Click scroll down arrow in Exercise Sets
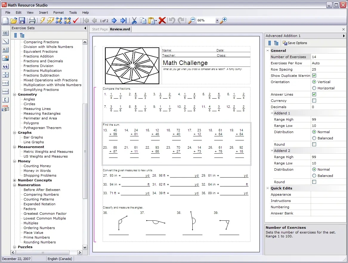The width and height of the screenshot is (348, 263). [85, 247]
